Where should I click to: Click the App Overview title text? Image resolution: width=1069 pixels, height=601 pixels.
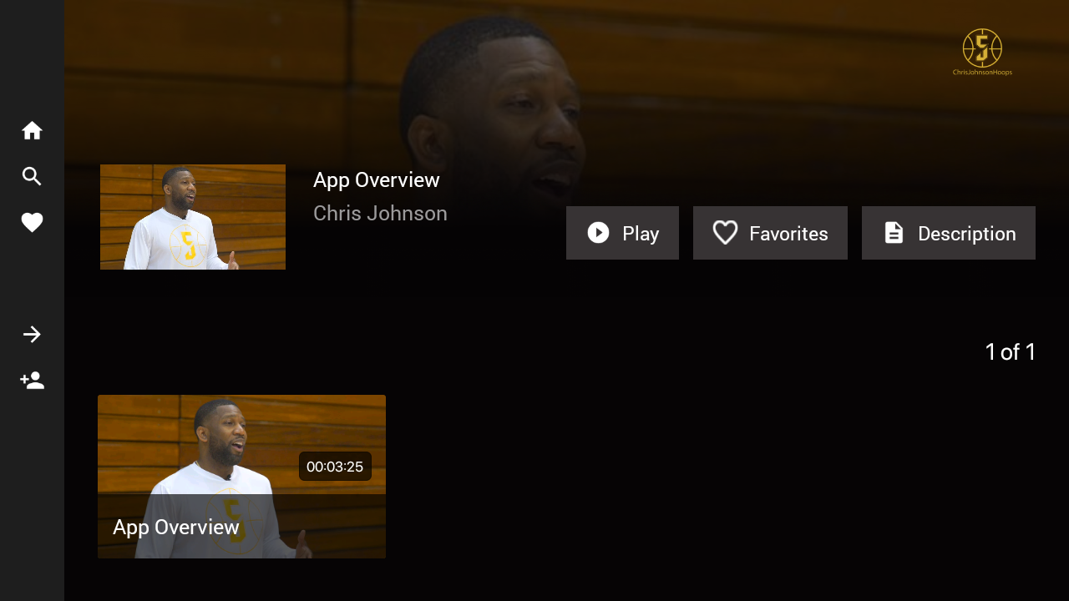[376, 179]
